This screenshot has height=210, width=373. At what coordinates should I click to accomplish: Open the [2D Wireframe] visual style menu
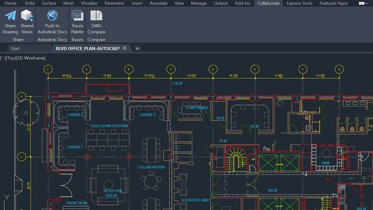point(31,58)
